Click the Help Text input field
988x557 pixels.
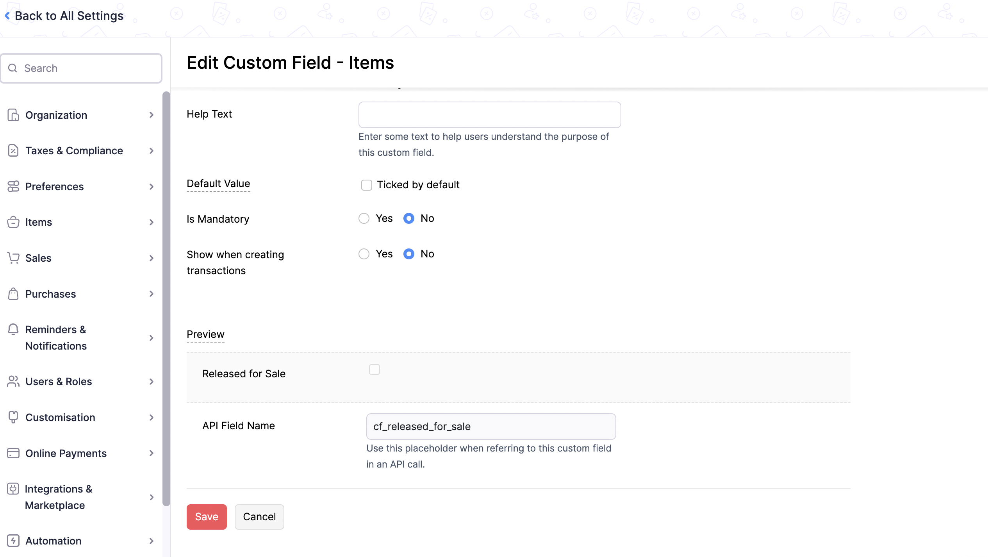490,115
